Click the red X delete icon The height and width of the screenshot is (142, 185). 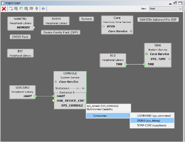pyautogui.click(x=4, y=8)
